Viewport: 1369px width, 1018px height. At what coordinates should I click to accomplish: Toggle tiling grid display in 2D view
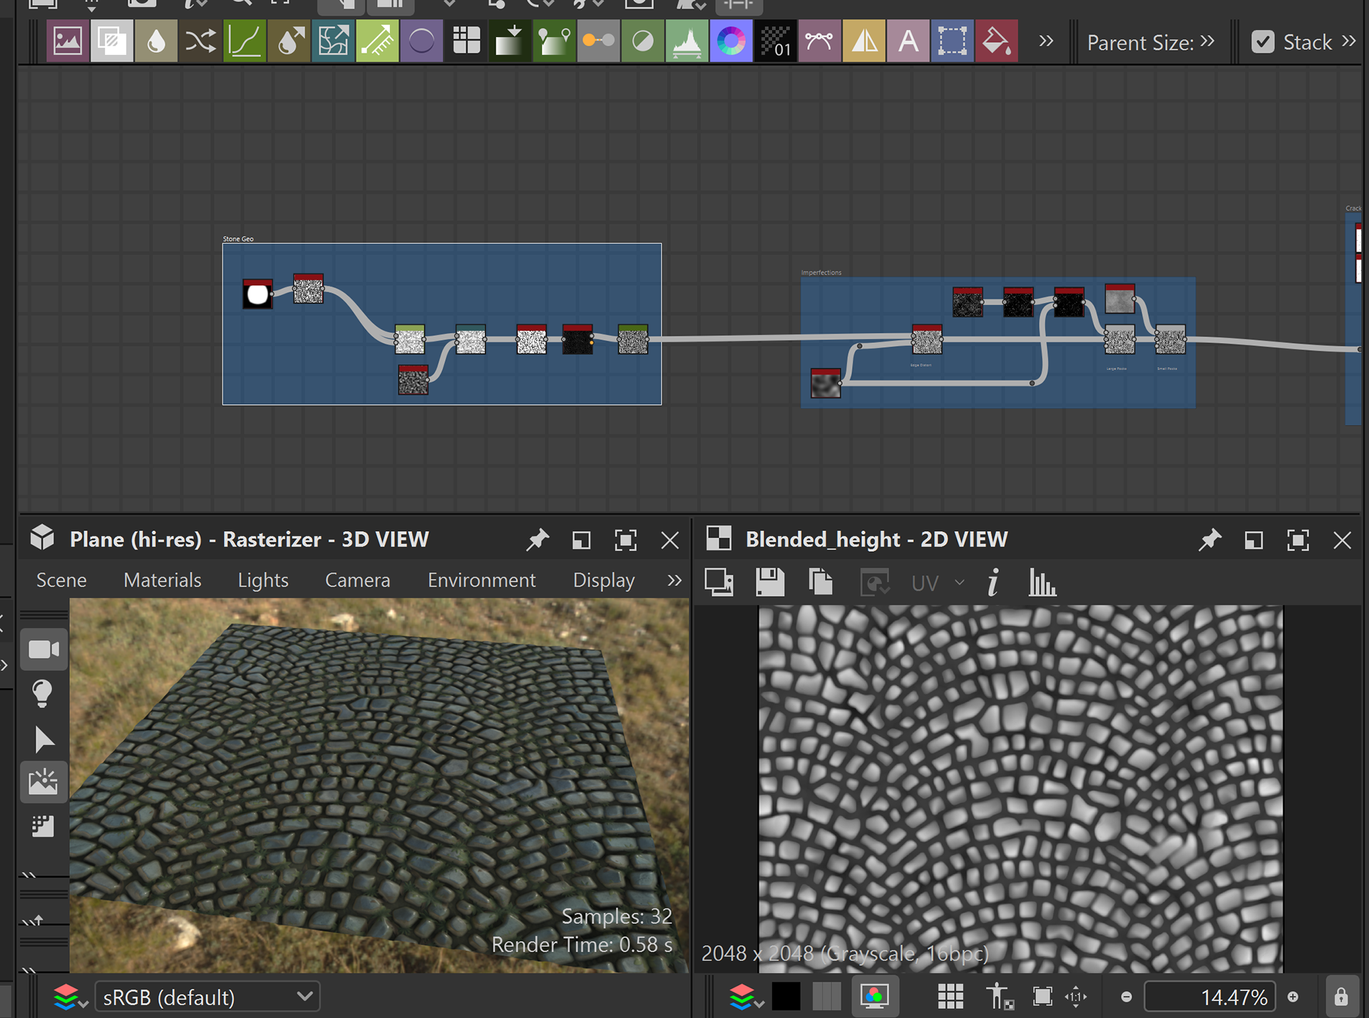950,996
